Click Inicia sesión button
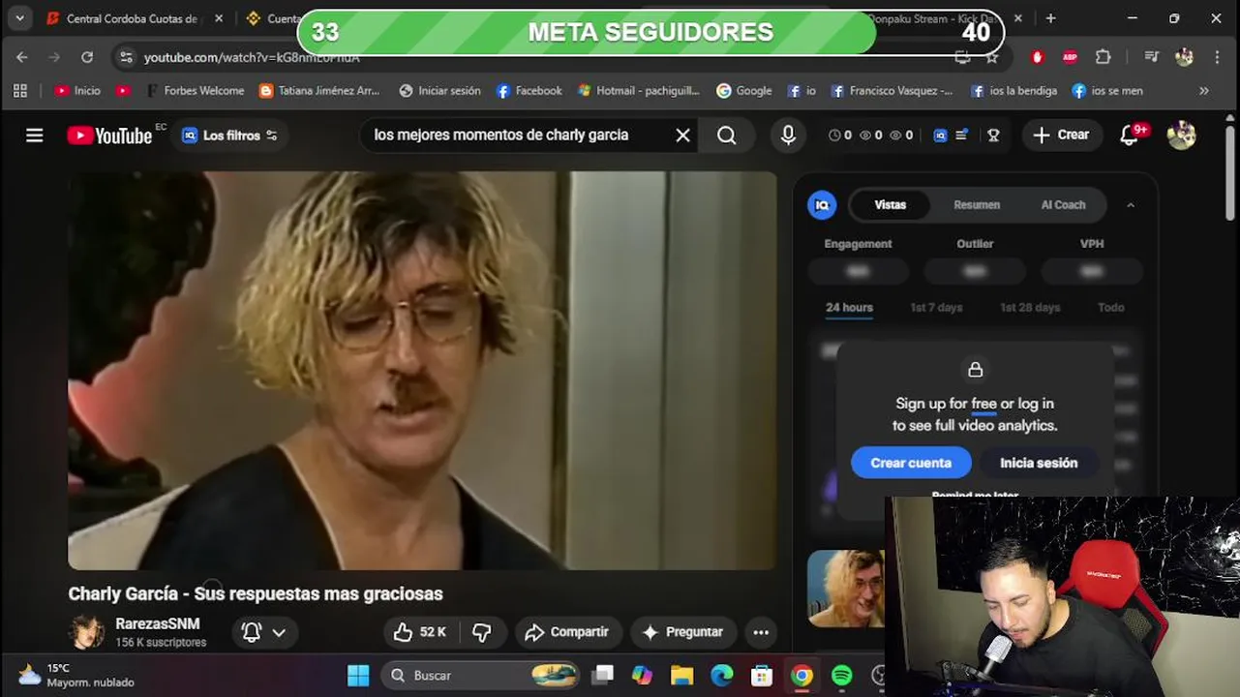This screenshot has width=1240, height=697. [1039, 463]
